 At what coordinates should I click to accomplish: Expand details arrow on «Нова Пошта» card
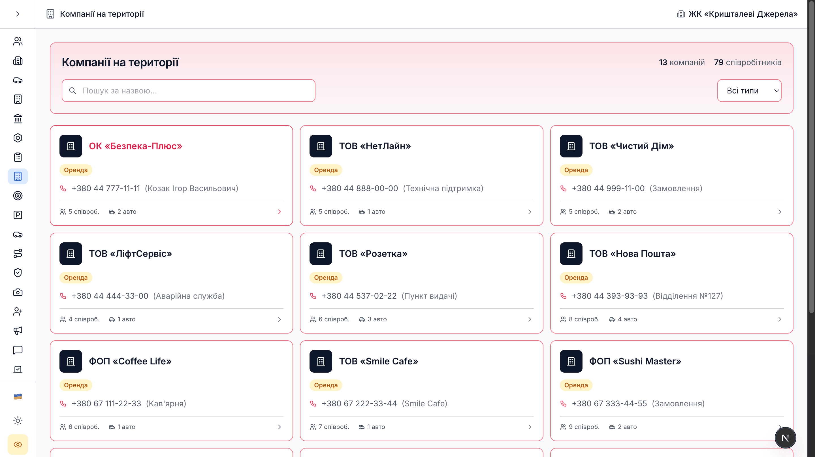click(780, 319)
